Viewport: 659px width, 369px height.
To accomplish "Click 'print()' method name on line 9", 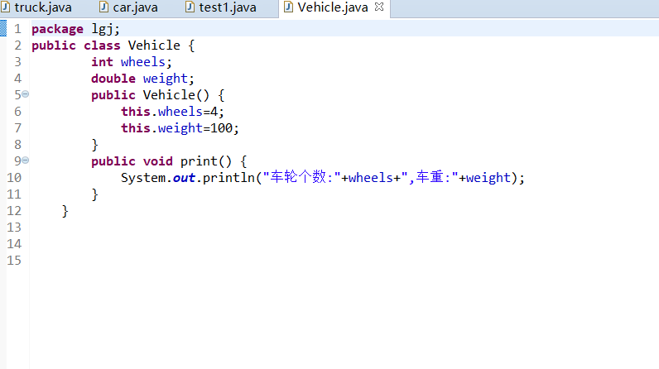I will click(206, 161).
